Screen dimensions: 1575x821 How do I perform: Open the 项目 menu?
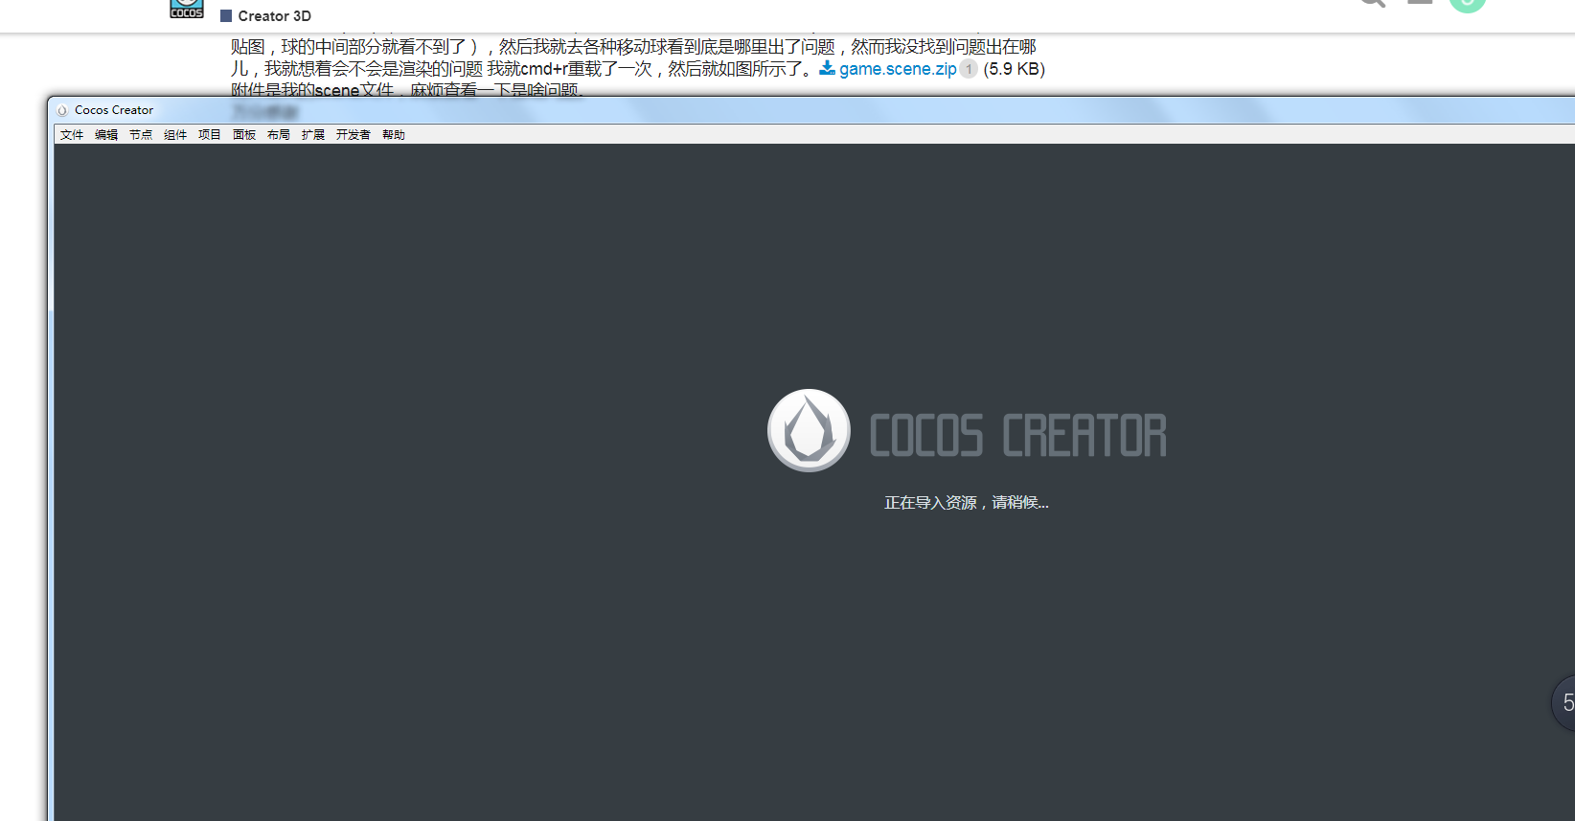210,135
